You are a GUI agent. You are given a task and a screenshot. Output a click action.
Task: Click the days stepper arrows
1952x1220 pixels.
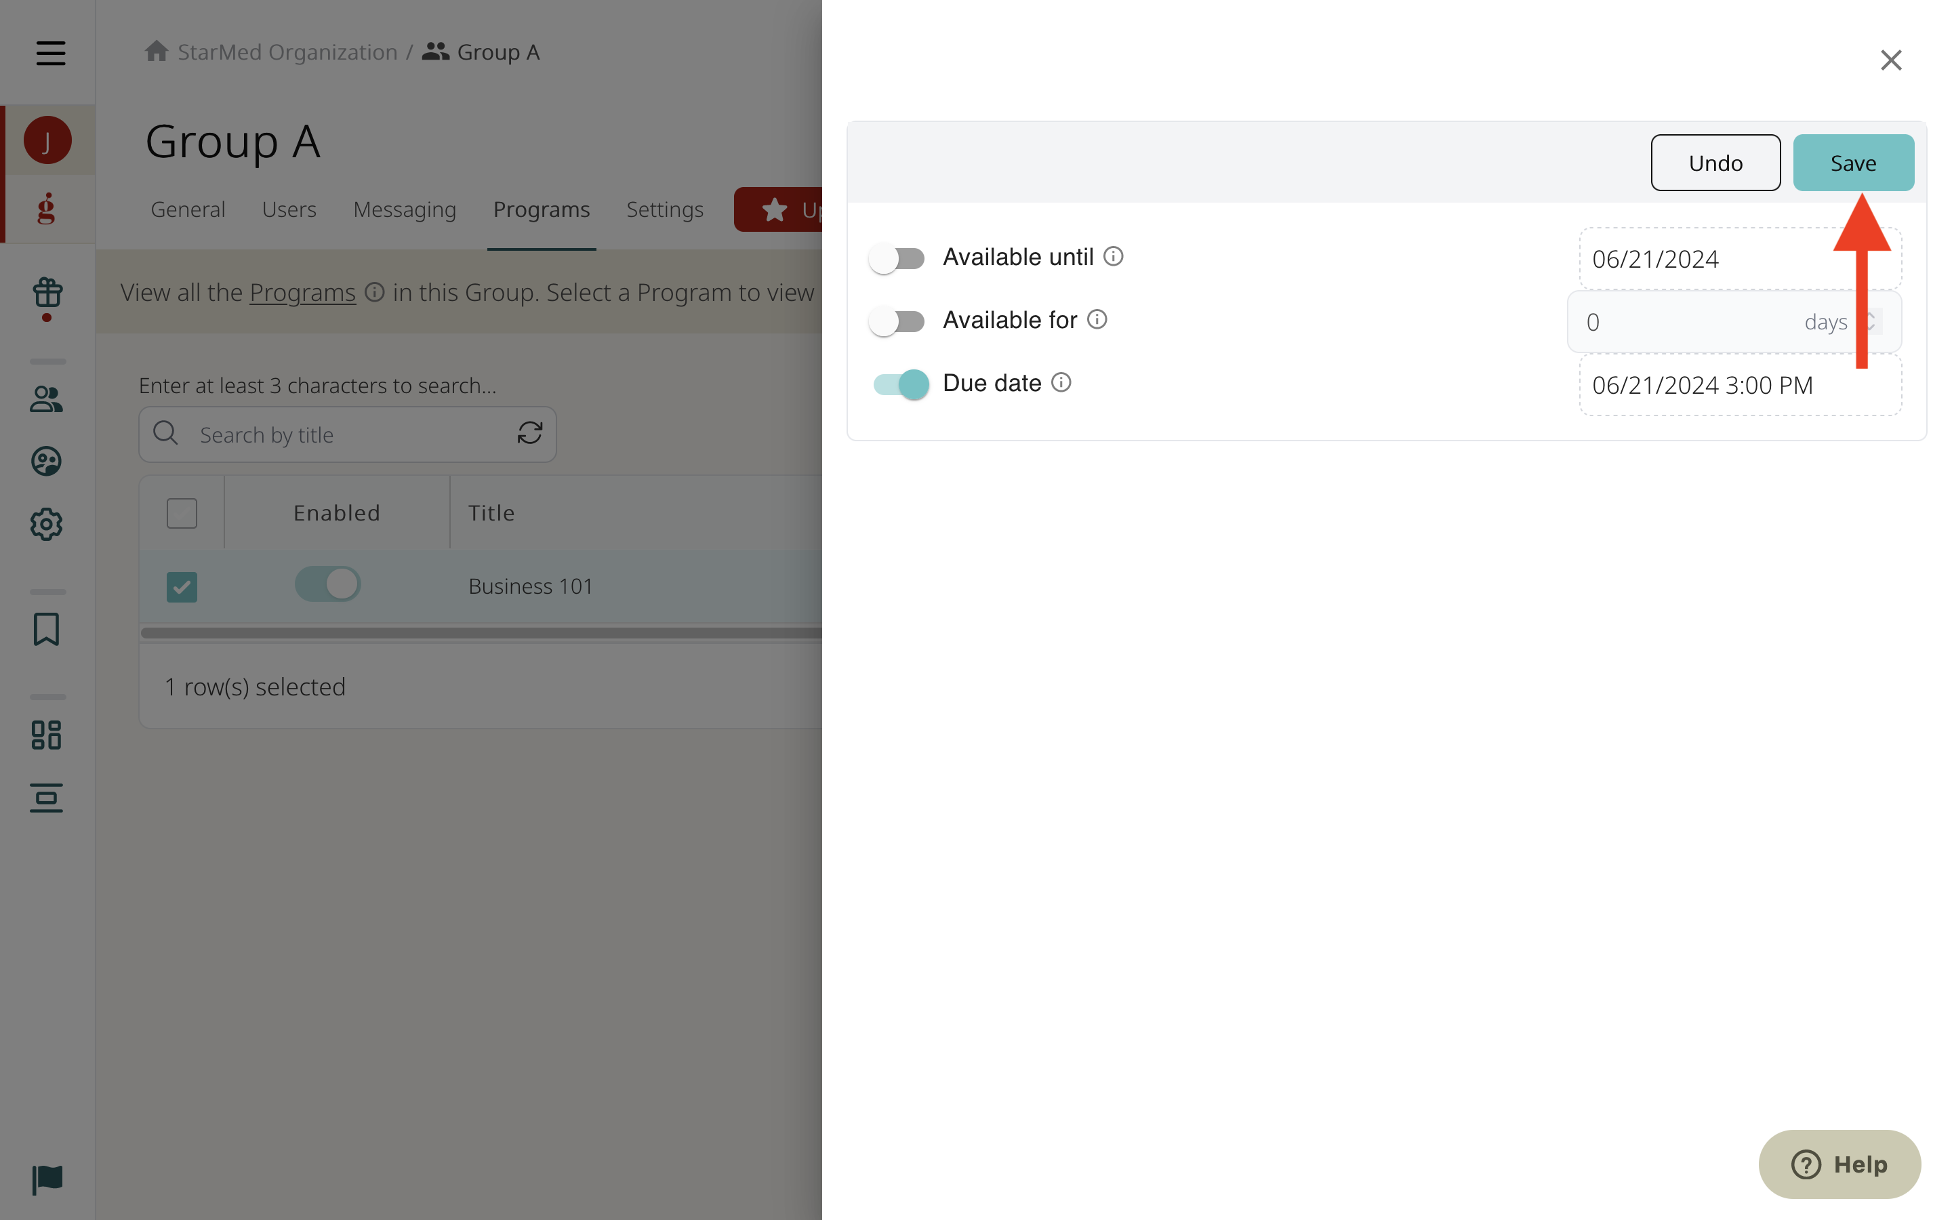click(1870, 321)
